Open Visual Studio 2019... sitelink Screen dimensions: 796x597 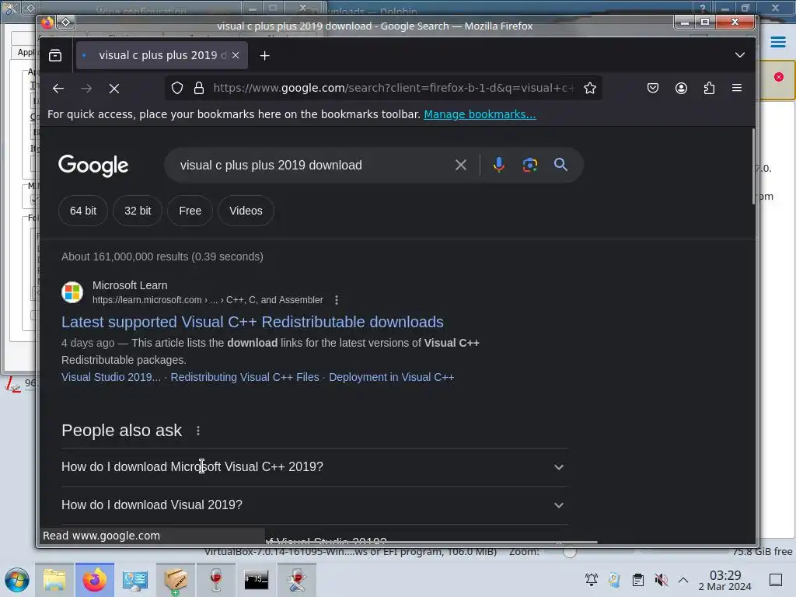[x=110, y=377]
